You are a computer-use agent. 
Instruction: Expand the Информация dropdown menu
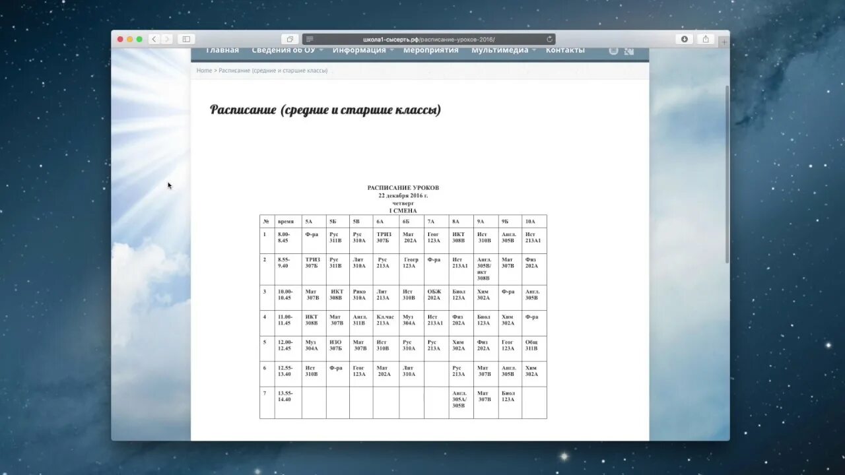click(x=363, y=51)
